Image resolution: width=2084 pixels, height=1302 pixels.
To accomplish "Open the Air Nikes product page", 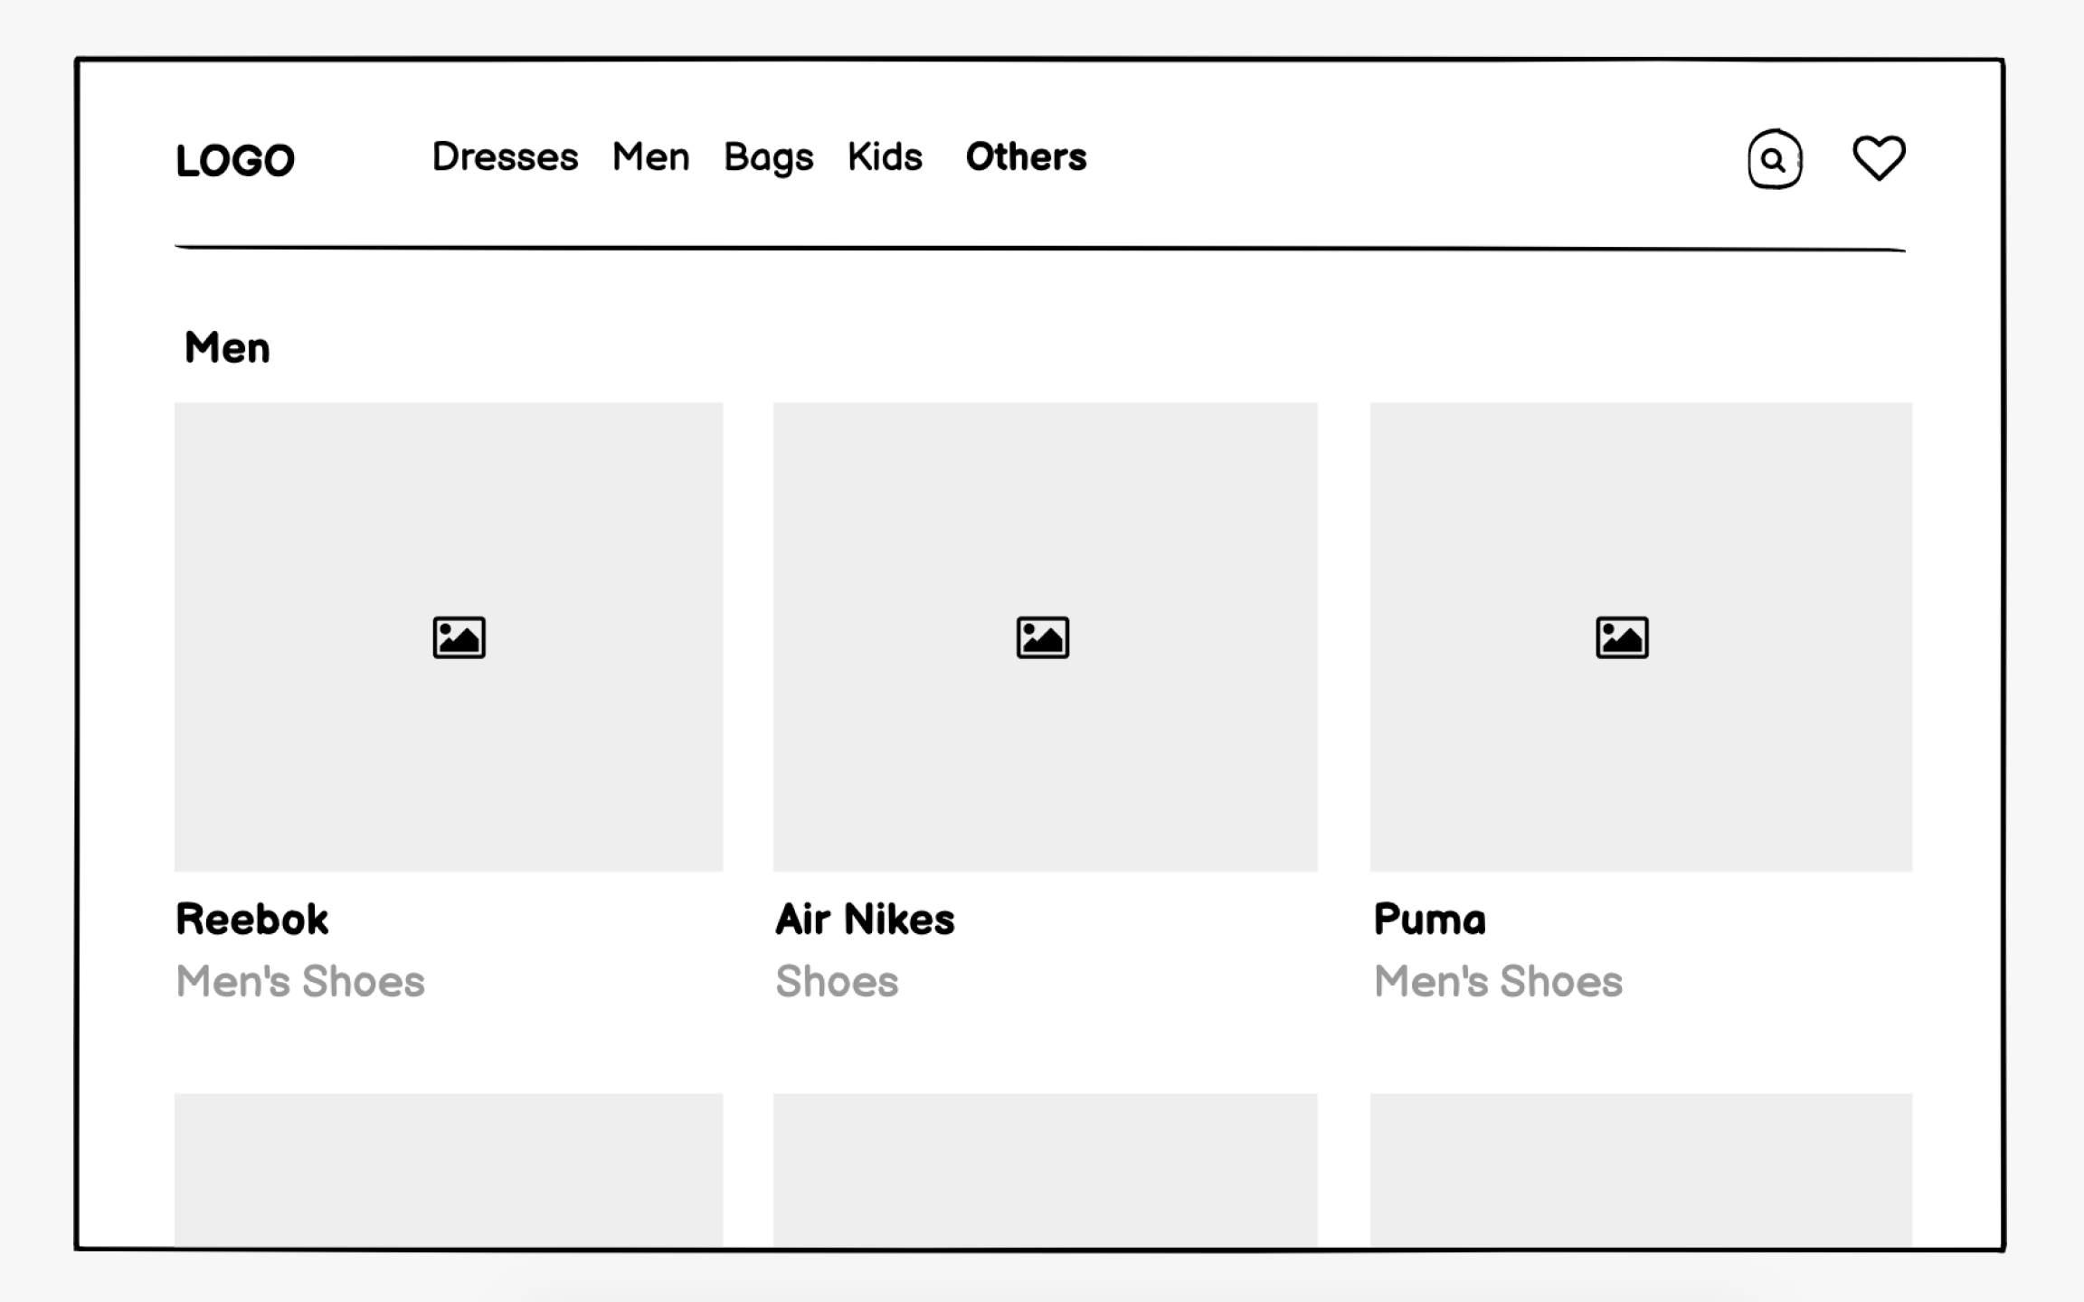I will (x=865, y=919).
